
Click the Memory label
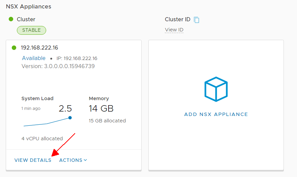pos(99,98)
